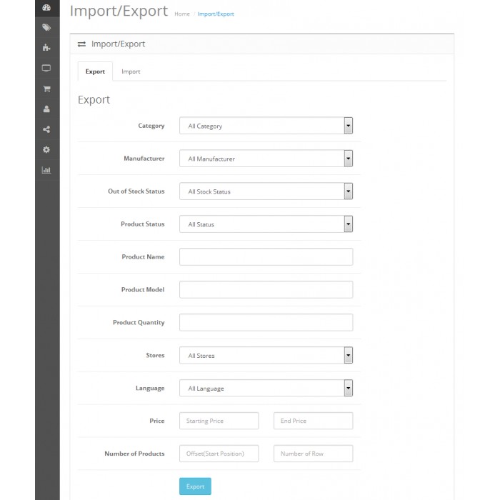Open the Reports bar chart icon
The height and width of the screenshot is (500, 500).
[x=46, y=170]
